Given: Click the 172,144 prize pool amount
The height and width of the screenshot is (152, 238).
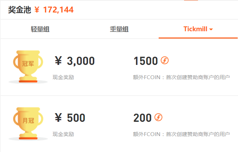Looking at the screenshot, I should [x=58, y=10].
